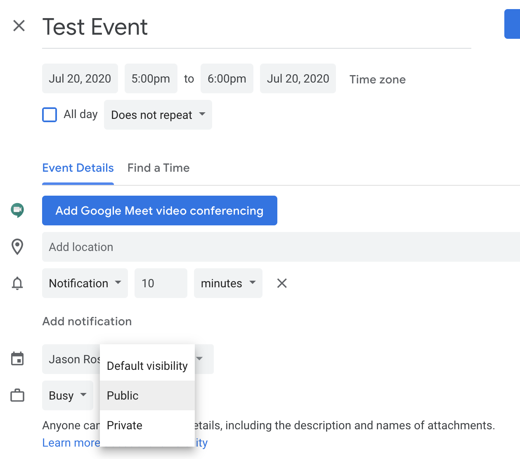The height and width of the screenshot is (459, 520).
Task: Remove the 10 minutes notification
Action: coord(282,283)
